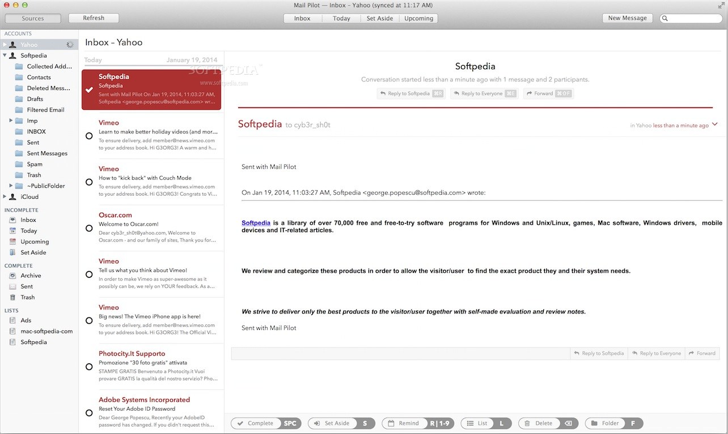Click the Archive icon under Complete
Image resolution: width=728 pixels, height=434 pixels.
(12, 276)
